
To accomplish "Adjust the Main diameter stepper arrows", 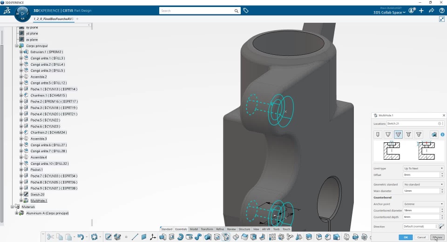I will (x=442, y=191).
